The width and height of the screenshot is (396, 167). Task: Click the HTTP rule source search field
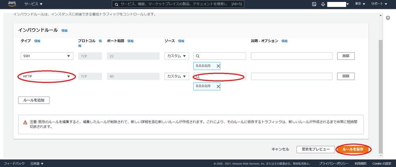coord(219,76)
